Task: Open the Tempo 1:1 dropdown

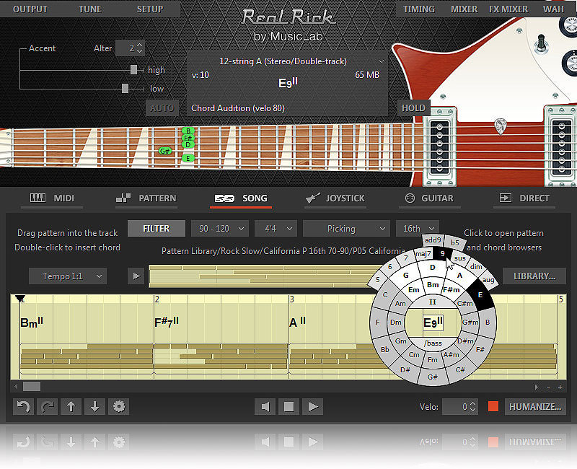Action: [x=68, y=276]
